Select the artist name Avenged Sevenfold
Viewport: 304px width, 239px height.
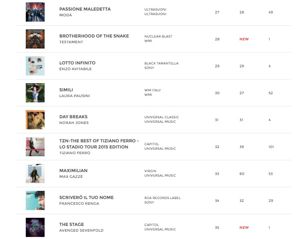click(81, 230)
